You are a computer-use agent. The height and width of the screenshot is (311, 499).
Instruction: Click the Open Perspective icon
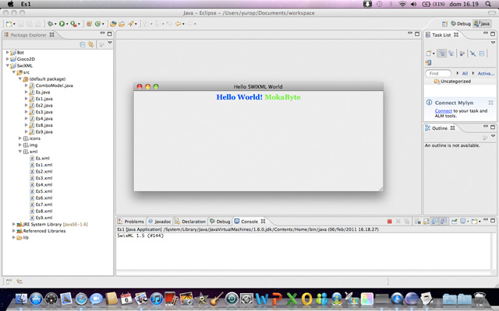444,24
